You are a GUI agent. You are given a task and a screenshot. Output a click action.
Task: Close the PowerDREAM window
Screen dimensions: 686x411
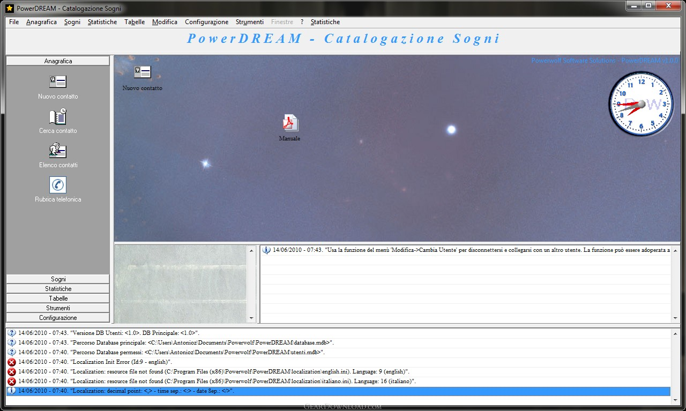(x=669, y=5)
